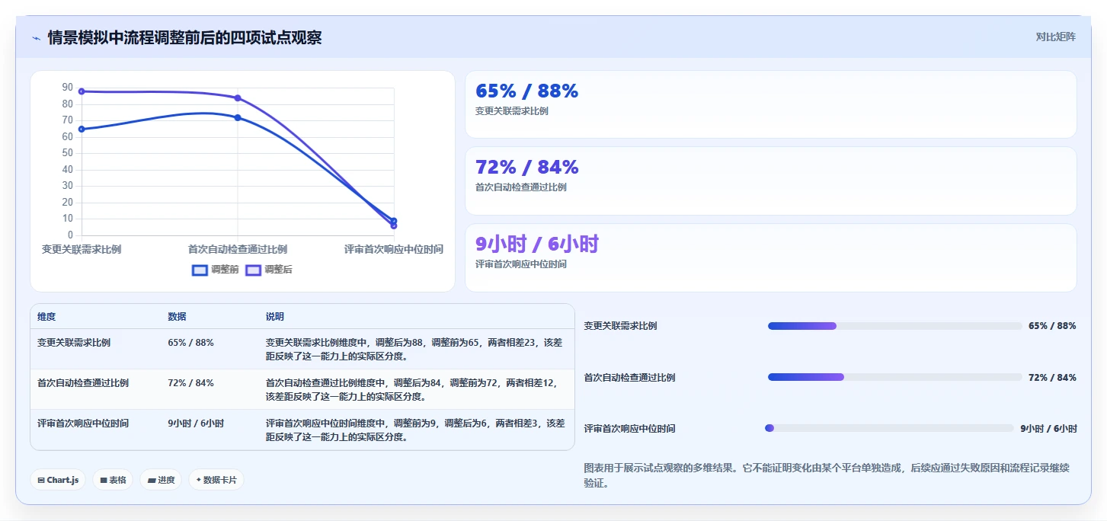Click the 表格 chip
Viewport: 1107px width, 521px height.
pos(113,480)
